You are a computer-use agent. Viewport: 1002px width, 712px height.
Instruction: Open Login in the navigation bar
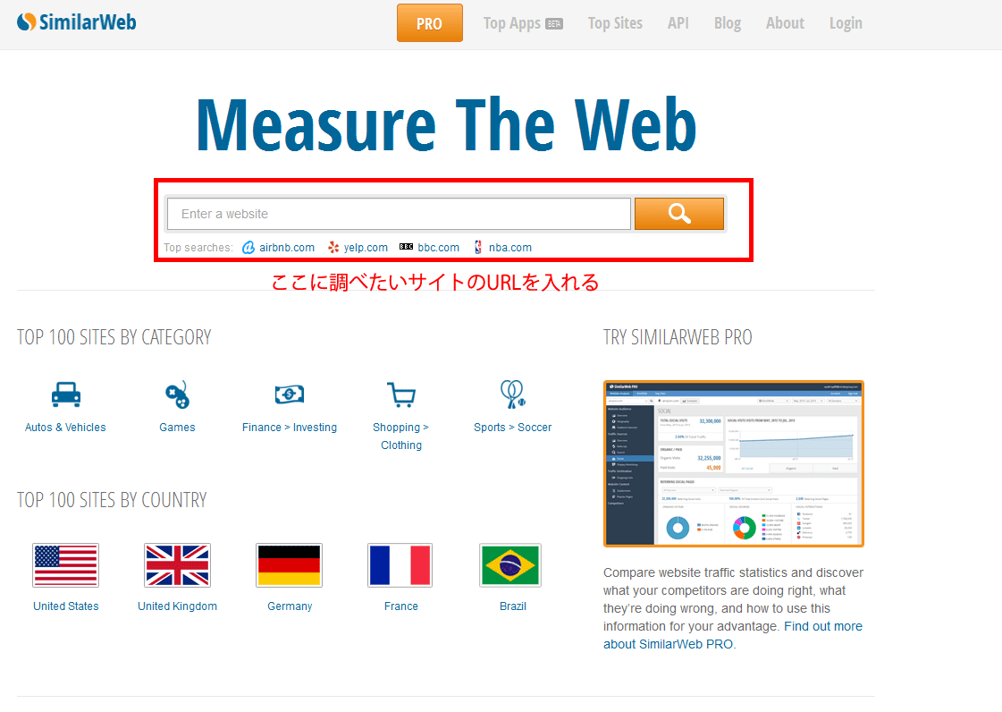(x=846, y=23)
